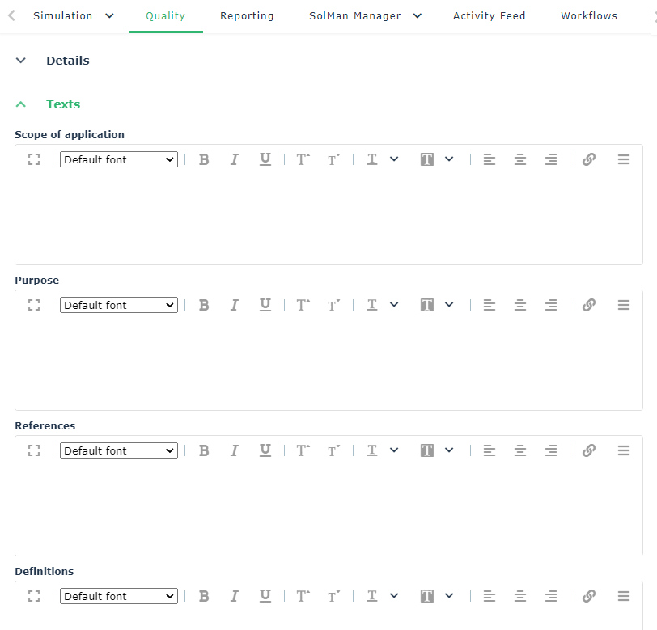The image size is (657, 630).
Task: Click Bold icon in Scope of application toolbar
Action: (x=204, y=159)
